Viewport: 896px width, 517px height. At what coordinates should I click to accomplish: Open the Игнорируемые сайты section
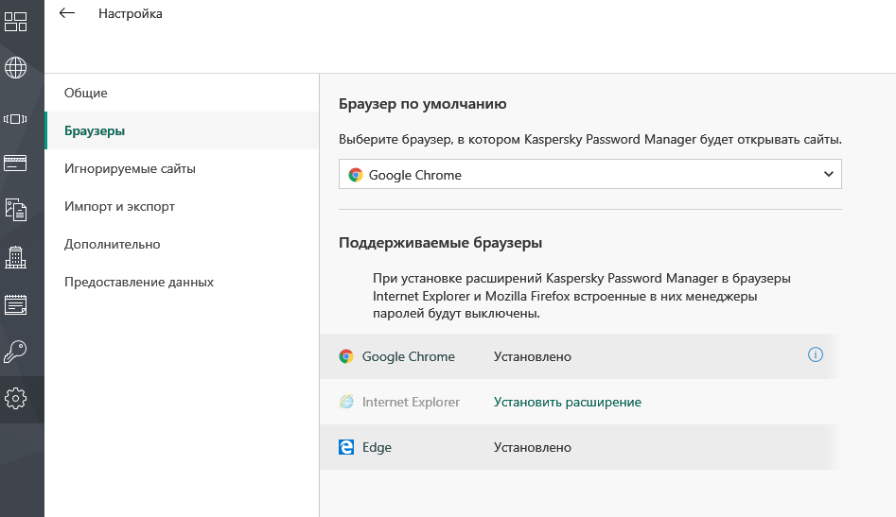pyautogui.click(x=130, y=168)
